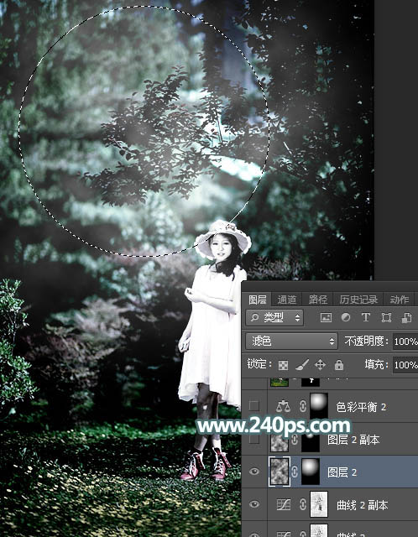Show the 色彩平衡 2 layer visibility box
Screen dimensions: 418x537
click(x=253, y=406)
